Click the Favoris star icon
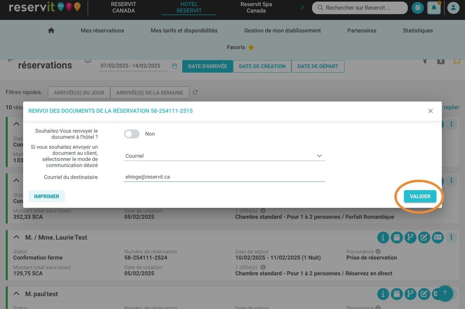 pyautogui.click(x=251, y=47)
